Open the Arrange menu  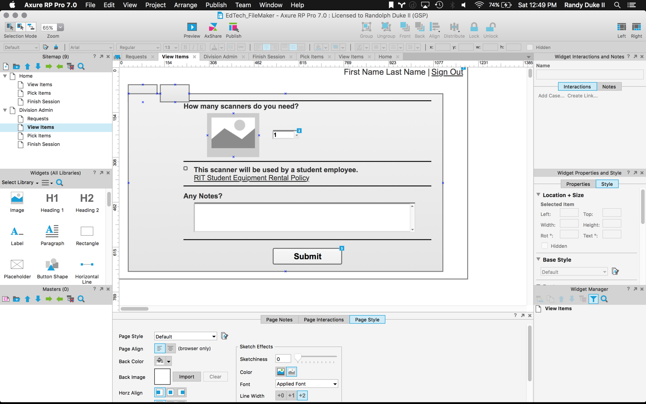(x=185, y=5)
